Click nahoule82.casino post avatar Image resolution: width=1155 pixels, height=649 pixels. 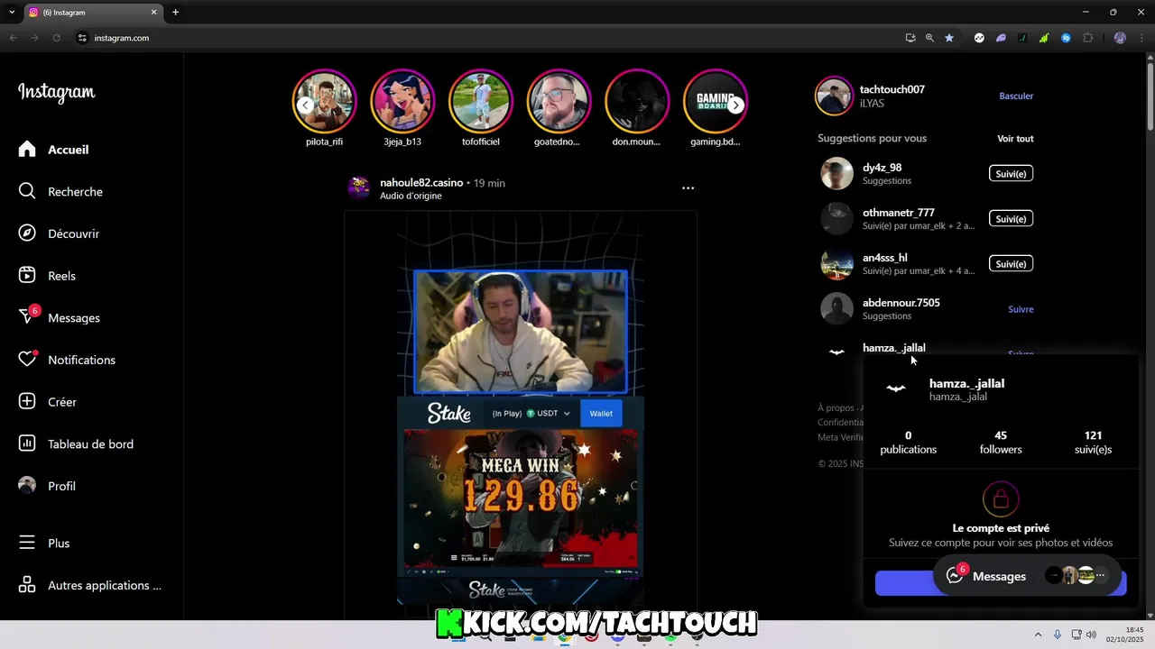359,187
